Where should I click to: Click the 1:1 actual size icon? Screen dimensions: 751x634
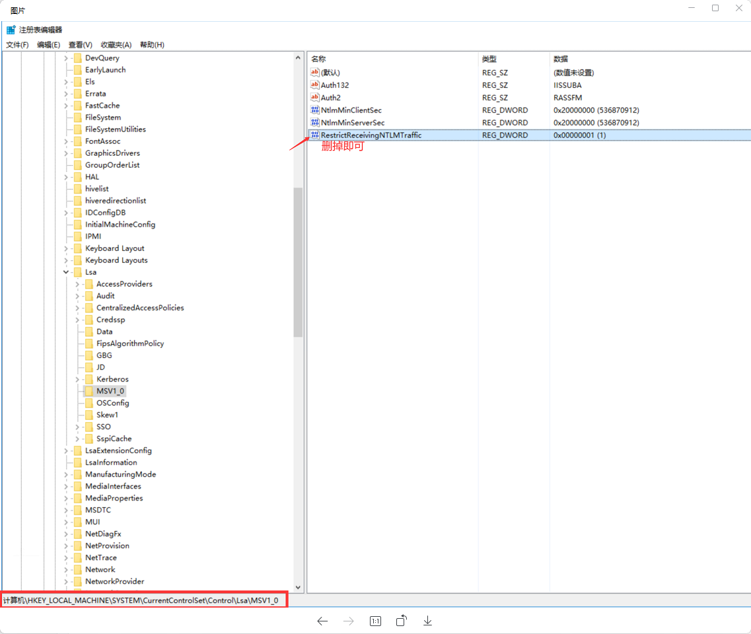pos(375,621)
